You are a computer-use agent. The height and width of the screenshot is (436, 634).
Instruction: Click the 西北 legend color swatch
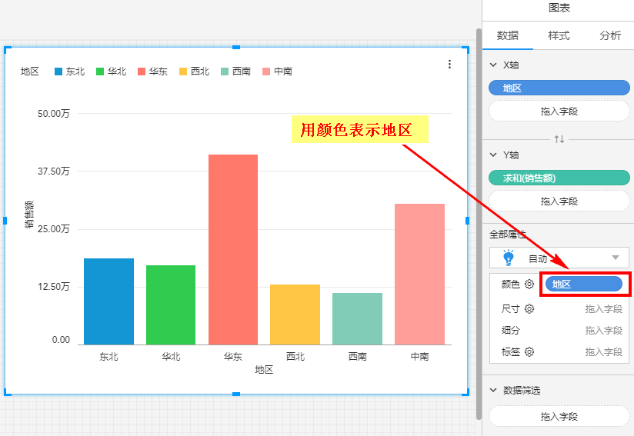[x=183, y=72]
